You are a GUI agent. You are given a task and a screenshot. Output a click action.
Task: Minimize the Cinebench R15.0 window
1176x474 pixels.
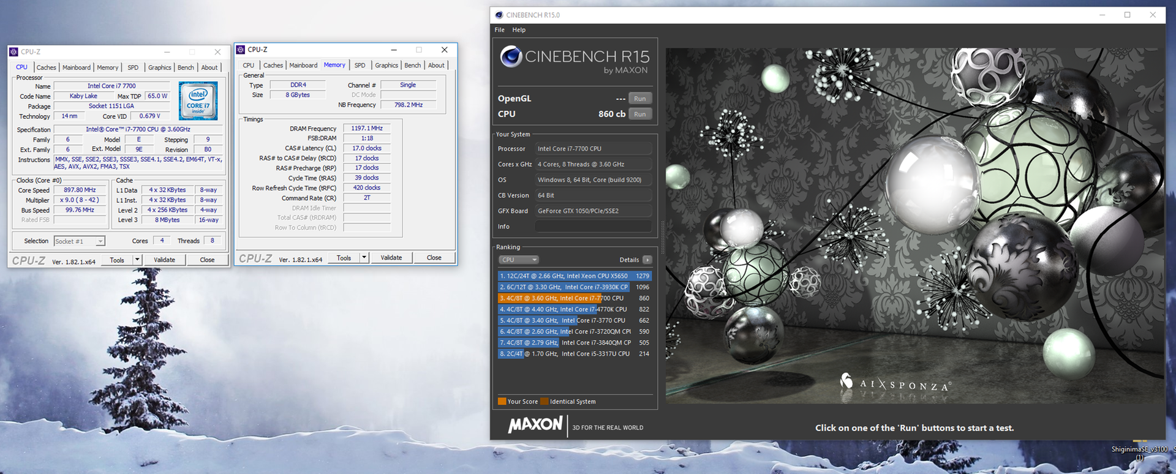pos(1102,15)
